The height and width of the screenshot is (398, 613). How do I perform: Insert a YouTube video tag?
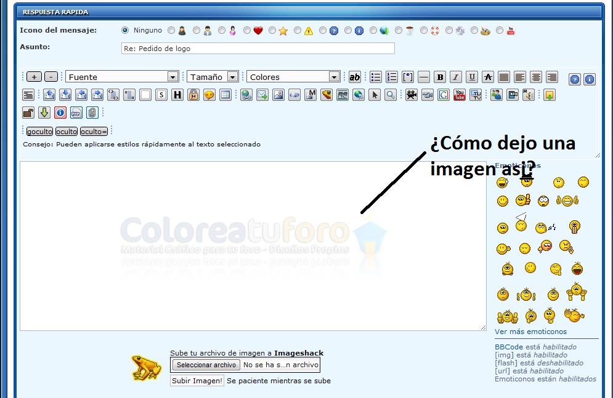pos(460,95)
